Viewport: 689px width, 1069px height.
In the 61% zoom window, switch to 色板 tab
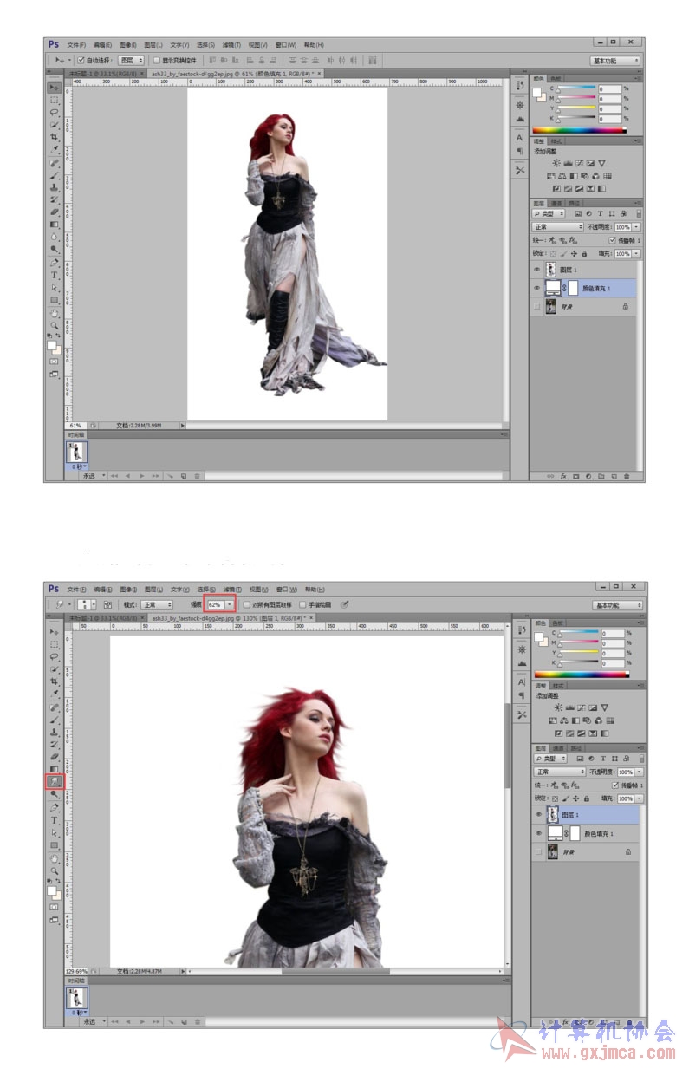(x=556, y=79)
